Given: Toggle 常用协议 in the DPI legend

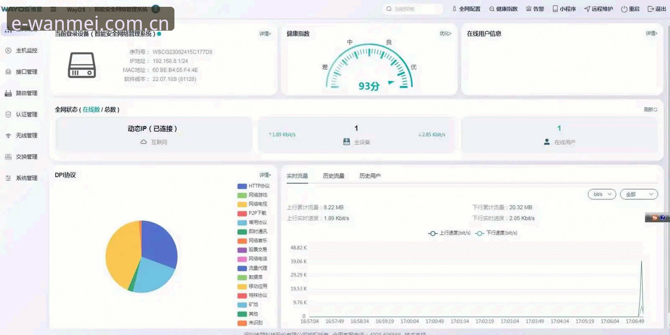Looking at the screenshot, I should coord(252,223).
